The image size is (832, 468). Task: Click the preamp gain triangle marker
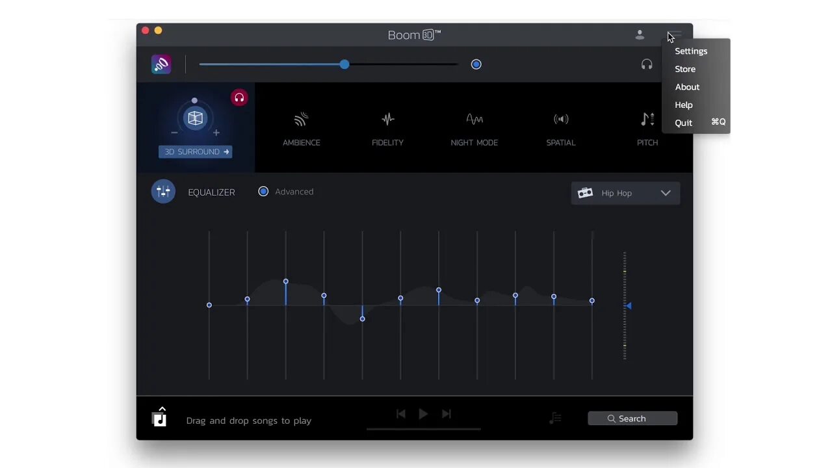[x=629, y=305]
